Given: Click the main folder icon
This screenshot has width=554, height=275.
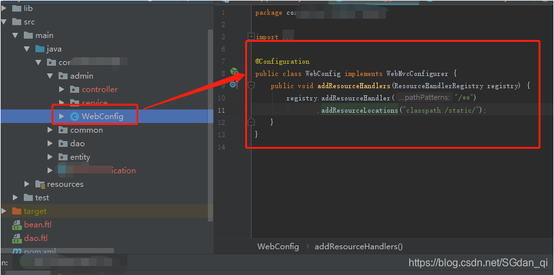Looking at the screenshot, I should [x=28, y=35].
